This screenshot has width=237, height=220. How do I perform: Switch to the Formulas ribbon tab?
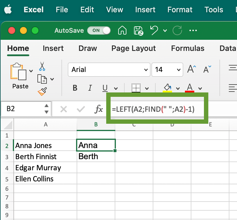point(188,49)
